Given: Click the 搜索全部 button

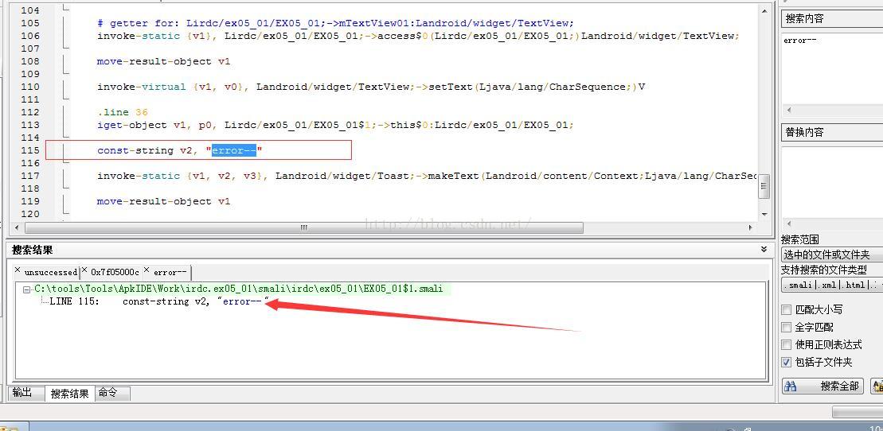Looking at the screenshot, I should [x=822, y=386].
